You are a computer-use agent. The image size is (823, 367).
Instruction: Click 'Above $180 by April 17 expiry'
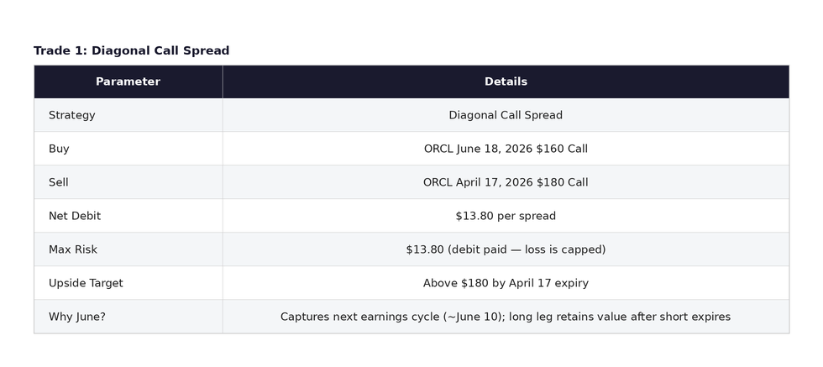(x=506, y=283)
